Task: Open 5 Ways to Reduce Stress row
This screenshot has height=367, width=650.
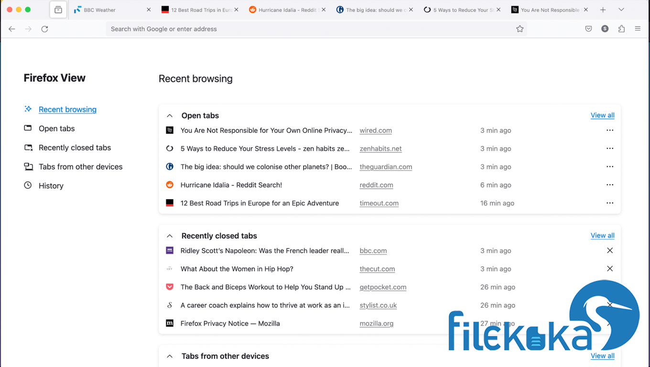Action: click(x=265, y=149)
